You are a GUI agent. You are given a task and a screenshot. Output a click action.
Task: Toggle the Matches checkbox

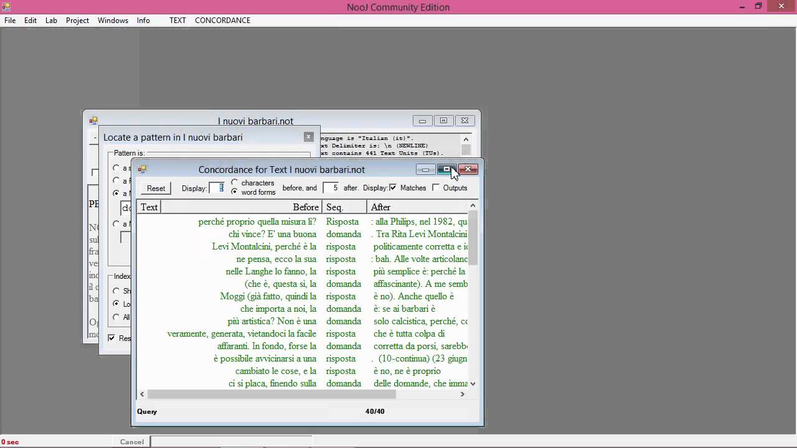[x=393, y=187]
